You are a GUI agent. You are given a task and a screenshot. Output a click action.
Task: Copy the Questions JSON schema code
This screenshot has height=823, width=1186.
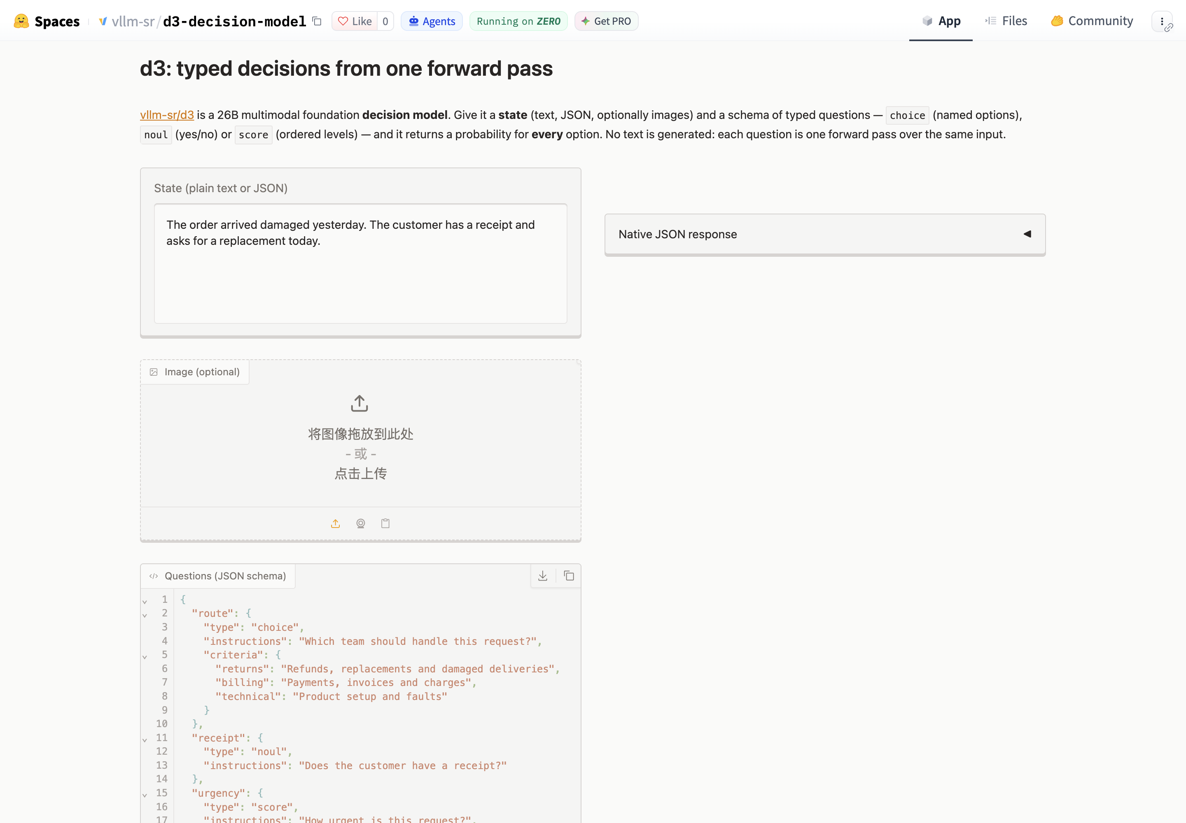pos(569,576)
